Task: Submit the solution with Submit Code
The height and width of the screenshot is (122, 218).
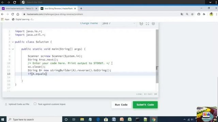Action: click(x=145, y=105)
